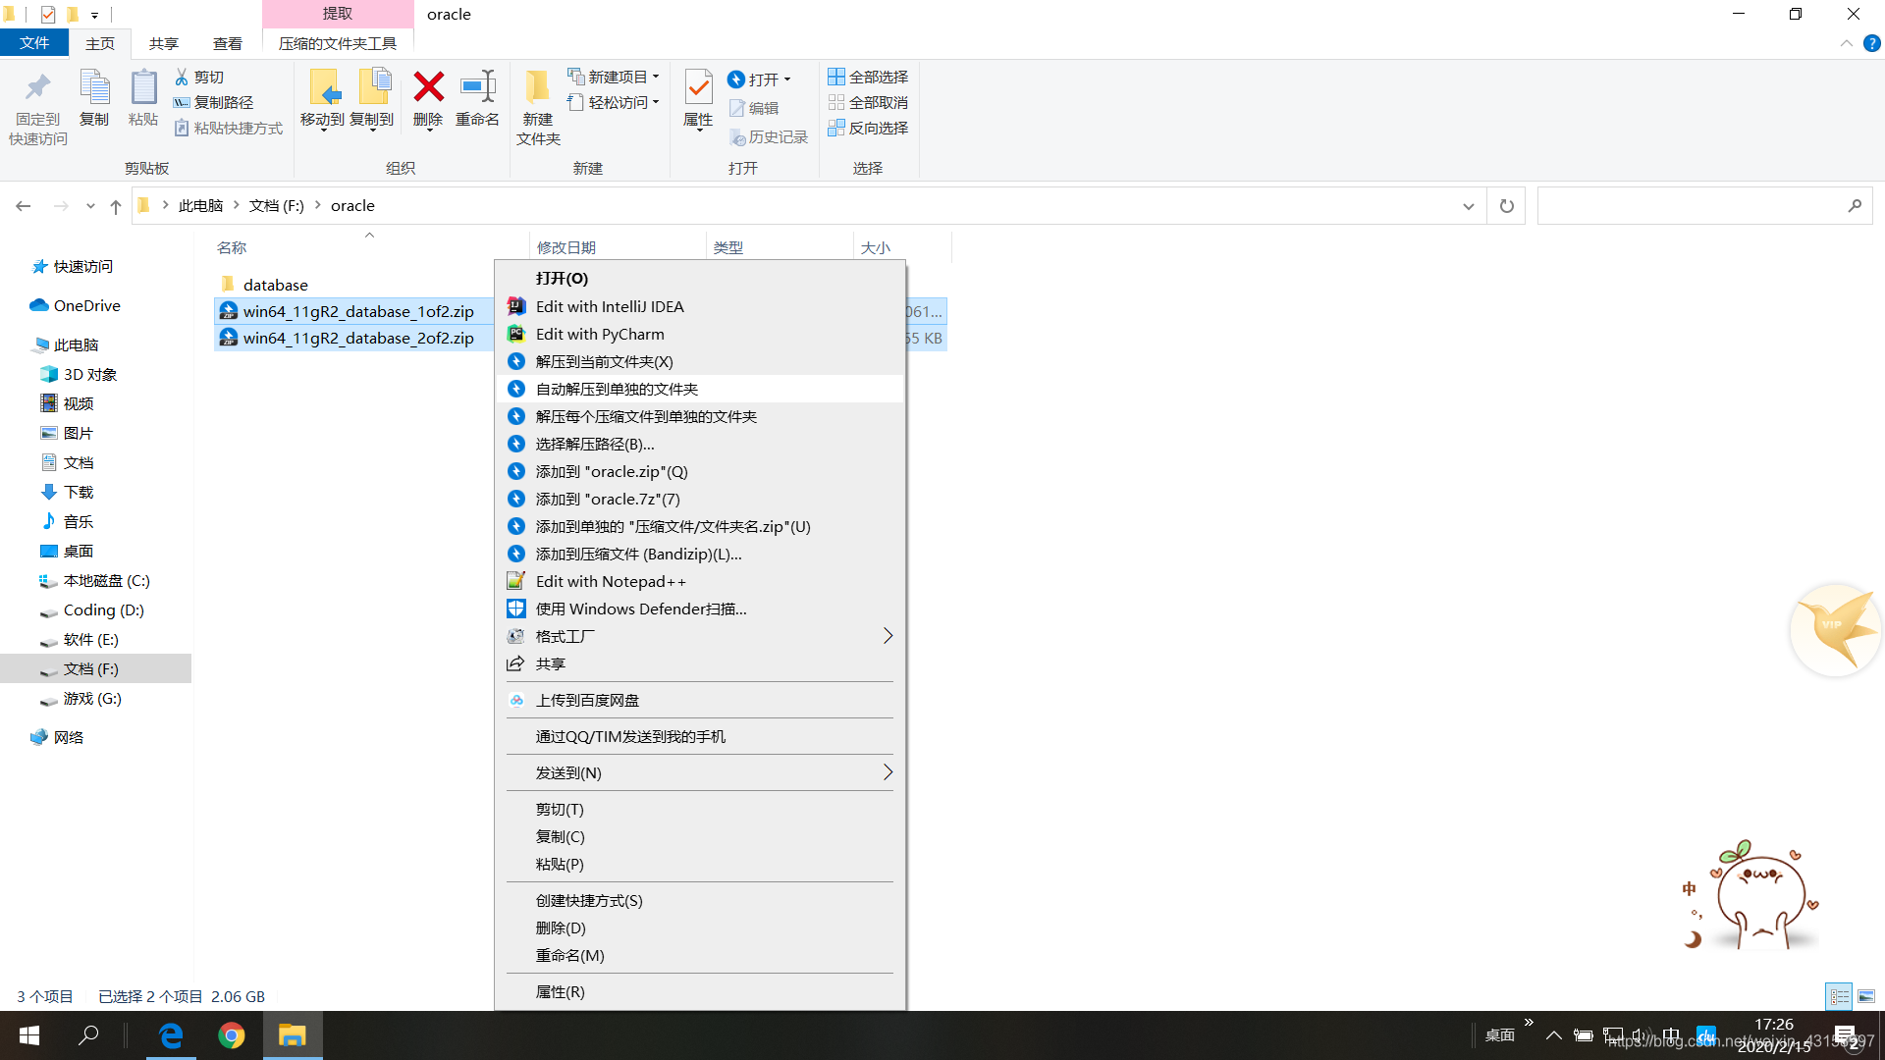Click the Properties checkmark icon
This screenshot has height=1060, width=1885.
(x=698, y=88)
